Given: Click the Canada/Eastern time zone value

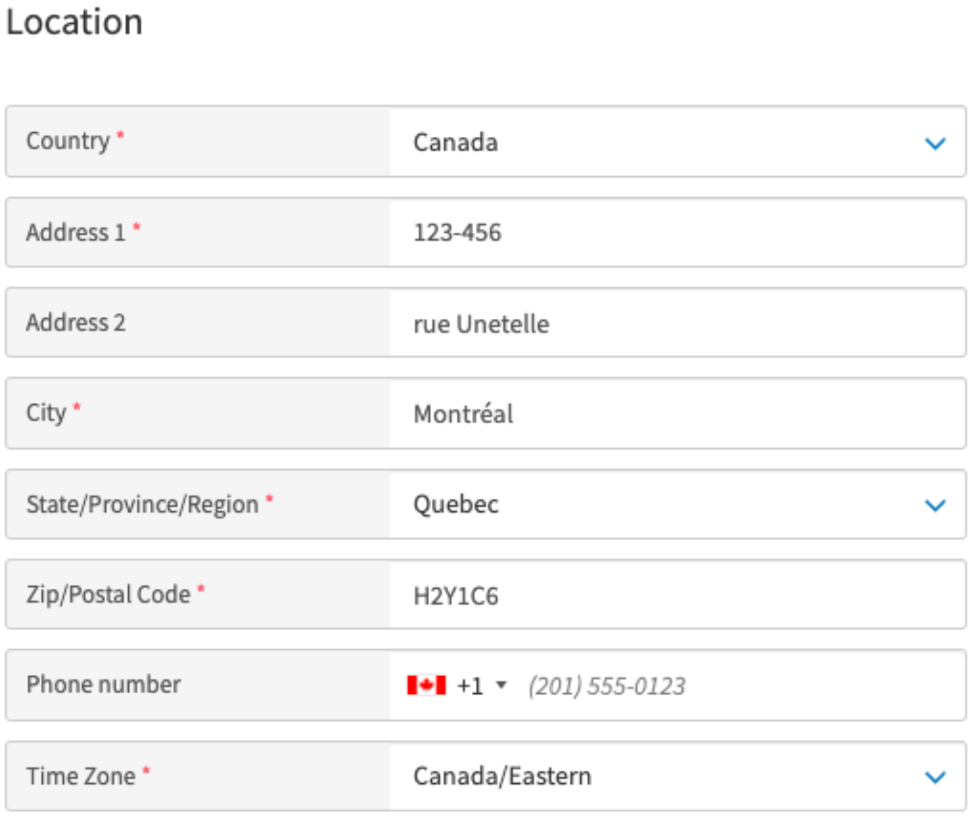Looking at the screenshot, I should pos(502,776).
